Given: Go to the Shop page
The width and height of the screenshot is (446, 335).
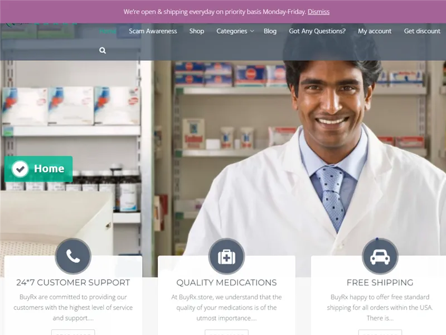Looking at the screenshot, I should point(197,31).
